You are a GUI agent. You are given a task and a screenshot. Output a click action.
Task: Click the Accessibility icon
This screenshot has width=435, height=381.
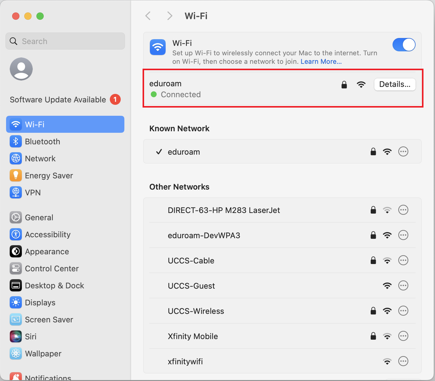(x=16, y=234)
